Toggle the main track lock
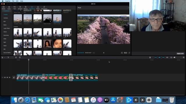Image resolution: width=186 pixels, height=104 pixels. tap(5, 77)
